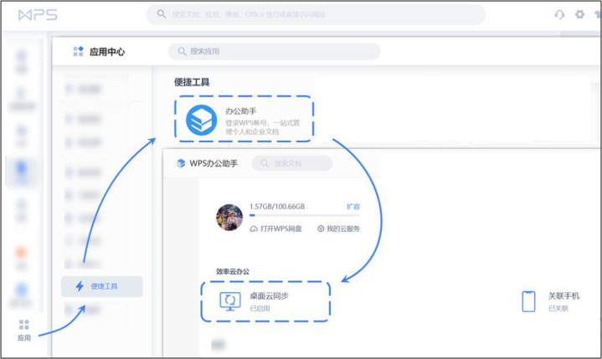Click the 关联手机 phone icon
Image resolution: width=602 pixels, height=359 pixels.
coord(528,301)
